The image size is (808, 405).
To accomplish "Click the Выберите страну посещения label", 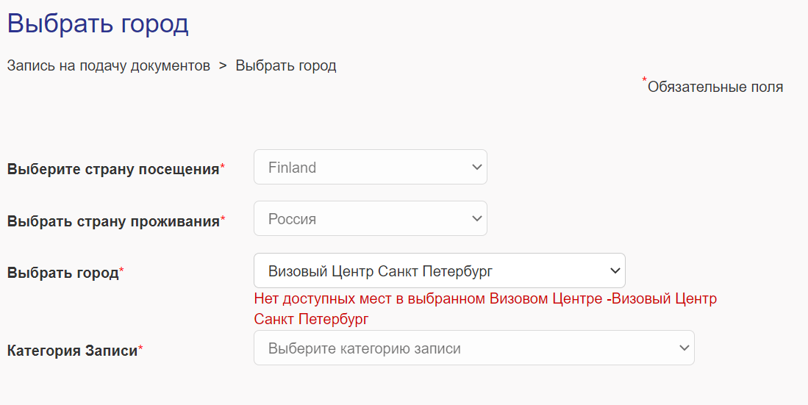I will click(x=113, y=169).
